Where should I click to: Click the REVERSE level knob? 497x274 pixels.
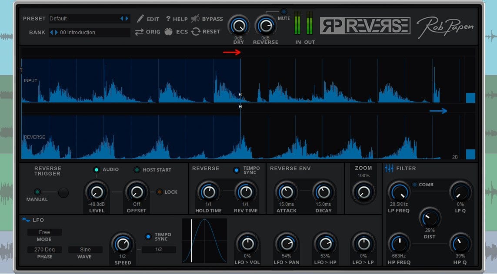coord(266,26)
